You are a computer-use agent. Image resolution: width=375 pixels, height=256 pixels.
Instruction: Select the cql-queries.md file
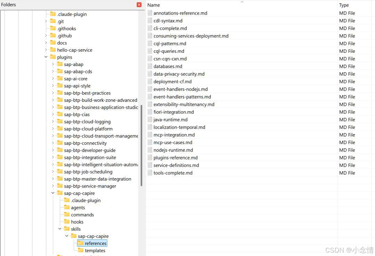pyautogui.click(x=169, y=51)
